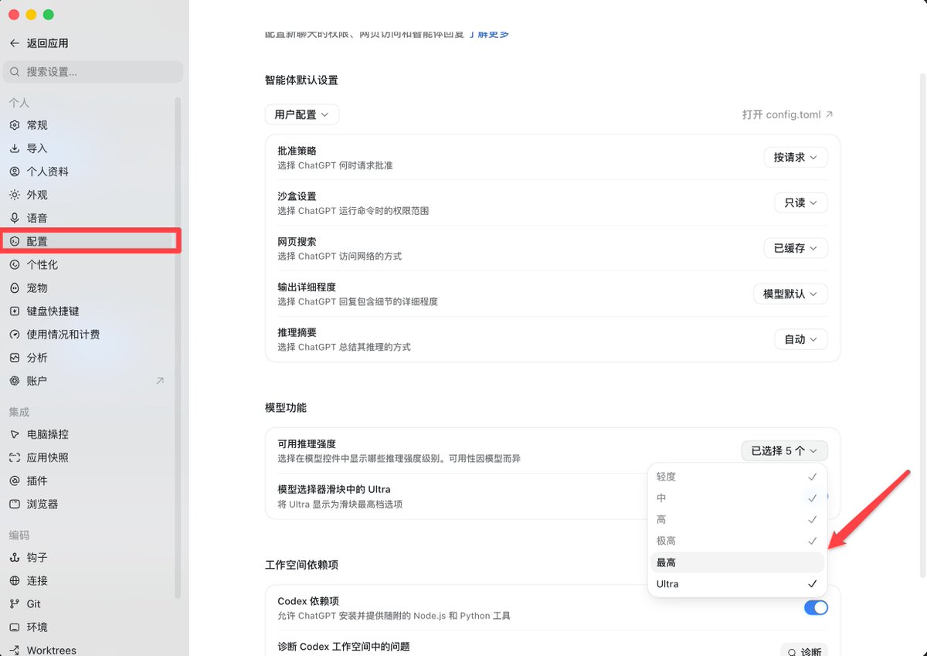Click the main content vertical scrollbar
Screen dimensions: 927x656
[x=922, y=325]
